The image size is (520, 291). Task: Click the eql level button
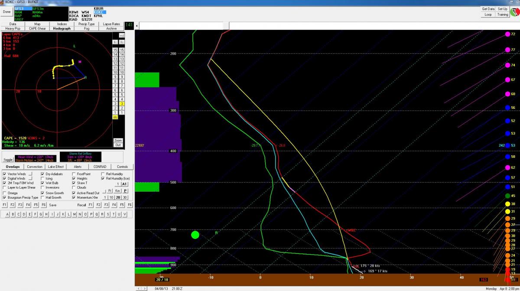click(x=122, y=35)
